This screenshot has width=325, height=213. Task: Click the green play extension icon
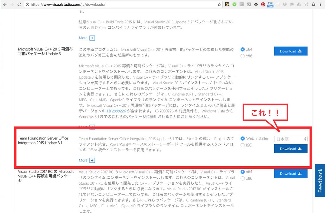235,5
